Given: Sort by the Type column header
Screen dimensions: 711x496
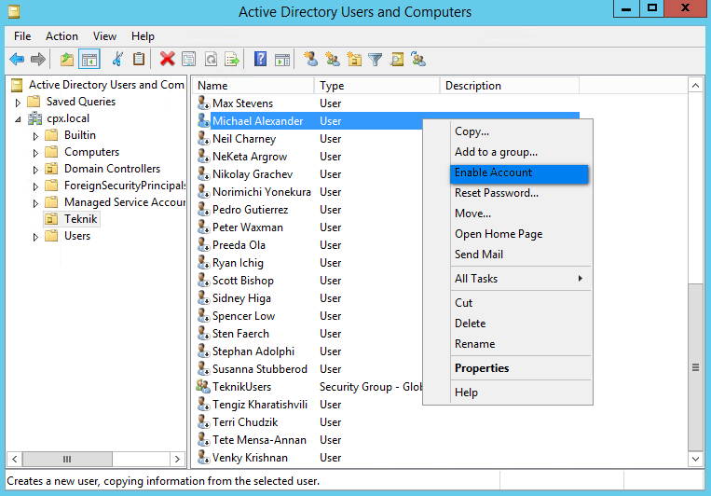Looking at the screenshot, I should (376, 86).
